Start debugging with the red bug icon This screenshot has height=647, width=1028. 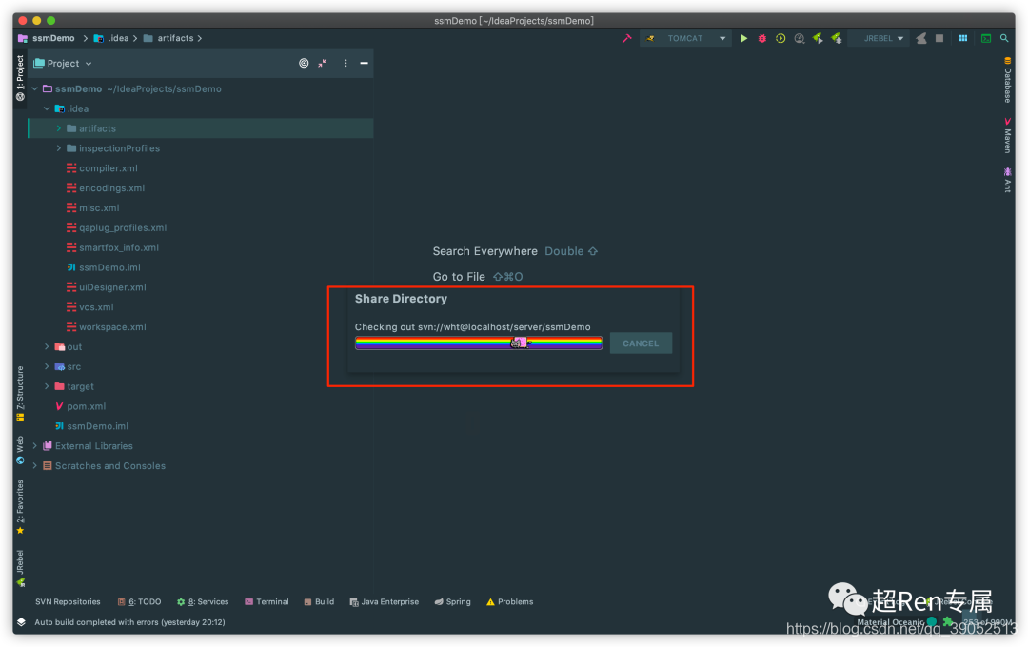pyautogui.click(x=761, y=39)
